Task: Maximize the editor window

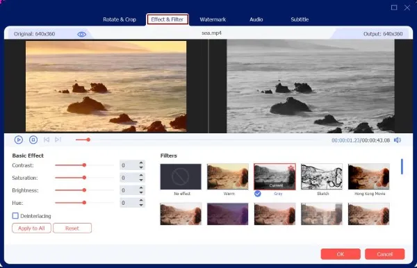Action: (x=394, y=8)
